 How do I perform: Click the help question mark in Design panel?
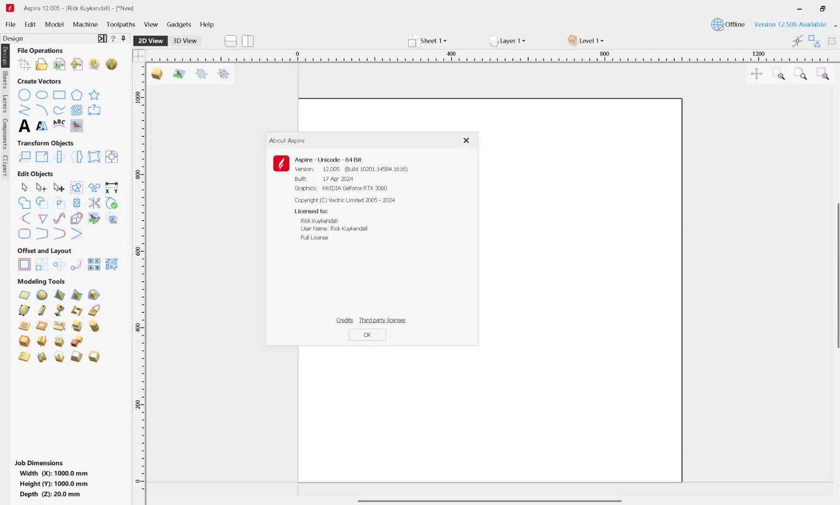[113, 38]
